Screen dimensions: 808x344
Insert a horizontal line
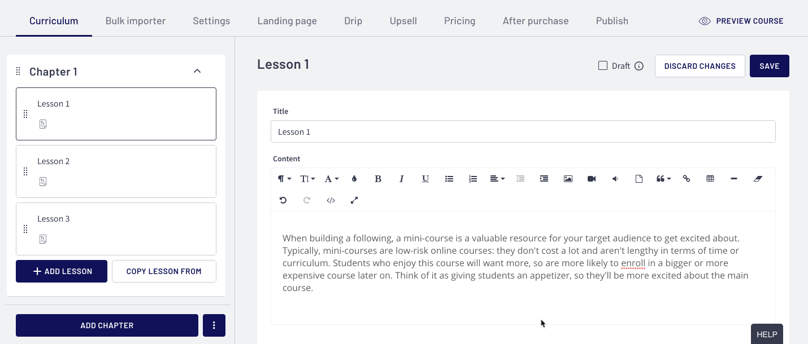[734, 179]
